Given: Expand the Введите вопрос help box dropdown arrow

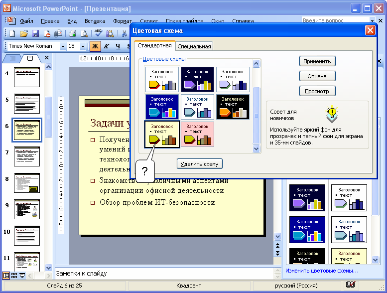Looking at the screenshot, I should pos(372,20).
